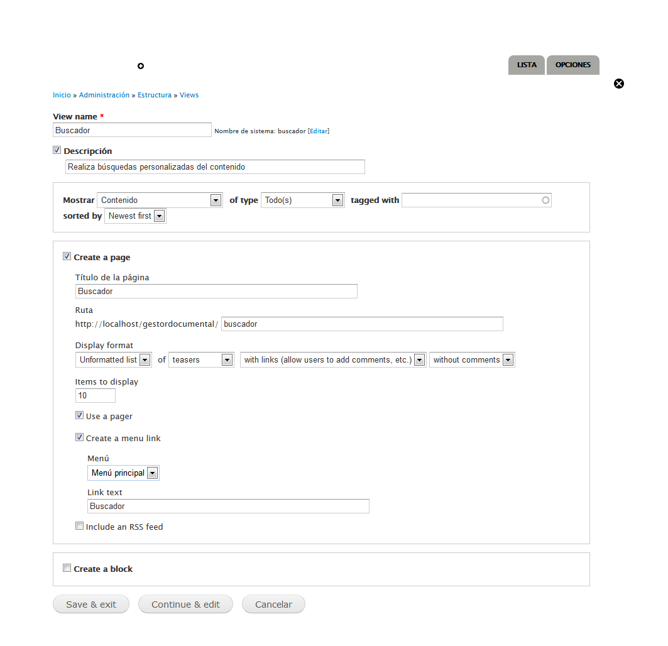
Task: Expand the of type Todo(s) dropdown
Action: point(302,200)
